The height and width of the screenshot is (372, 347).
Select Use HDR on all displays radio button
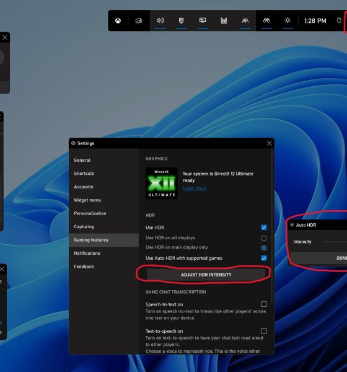pos(264,238)
